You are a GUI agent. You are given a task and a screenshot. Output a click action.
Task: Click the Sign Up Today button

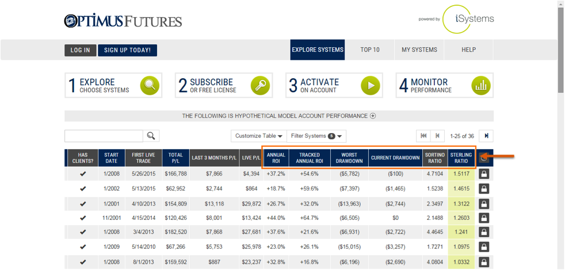click(x=127, y=51)
